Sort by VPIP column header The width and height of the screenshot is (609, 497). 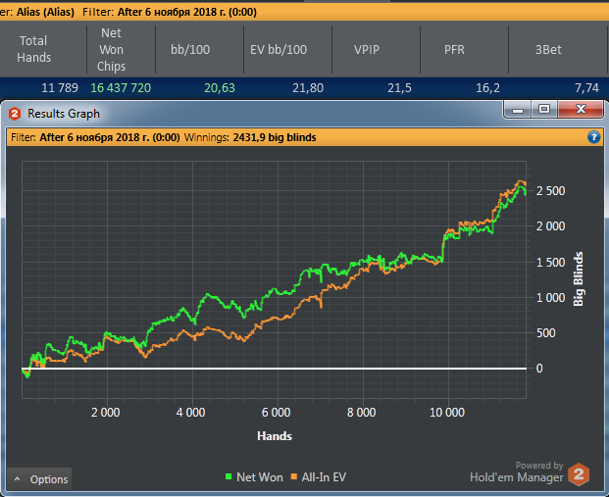pyautogui.click(x=366, y=49)
